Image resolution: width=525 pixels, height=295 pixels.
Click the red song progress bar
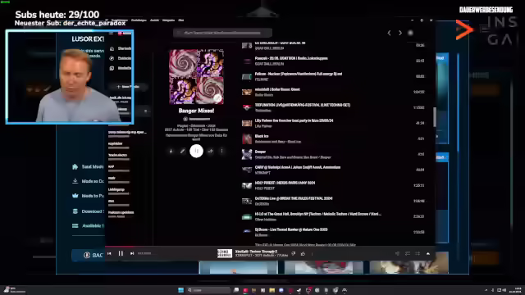[x=270, y=247]
